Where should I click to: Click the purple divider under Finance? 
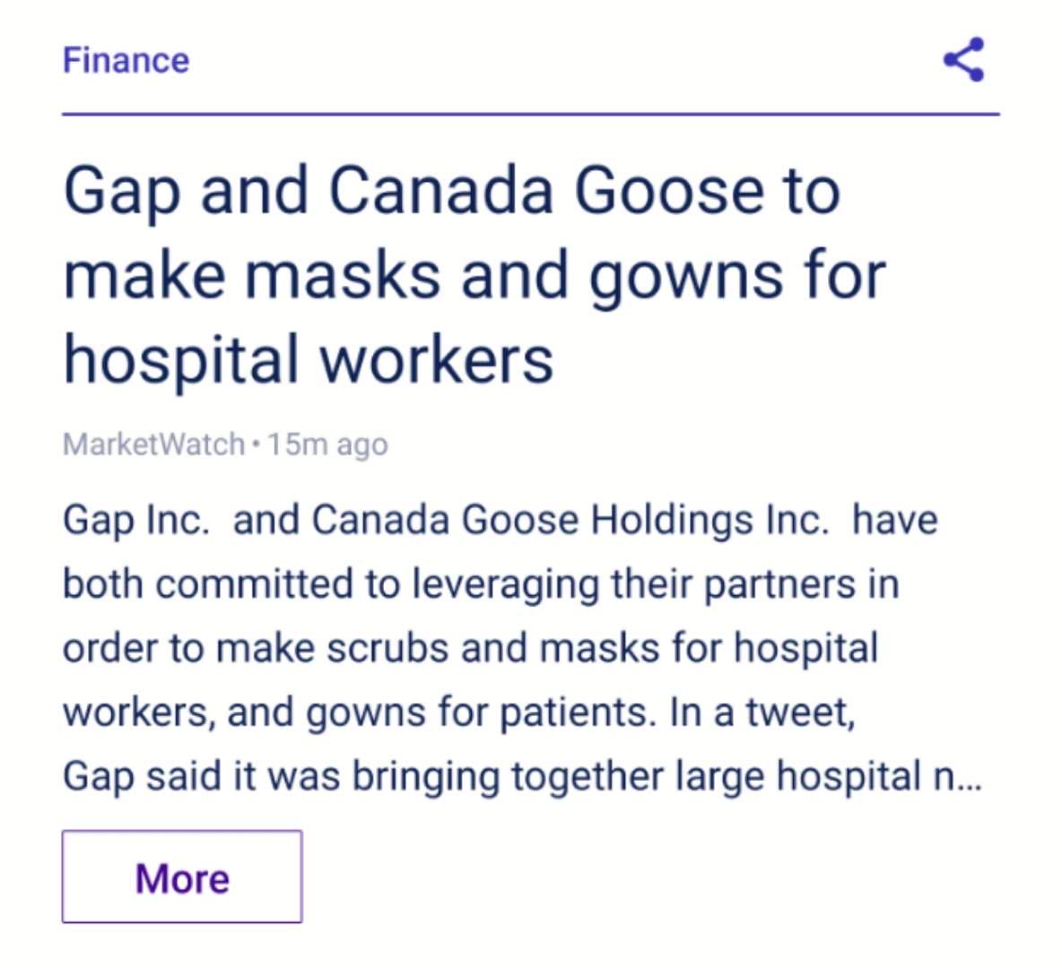(x=531, y=115)
